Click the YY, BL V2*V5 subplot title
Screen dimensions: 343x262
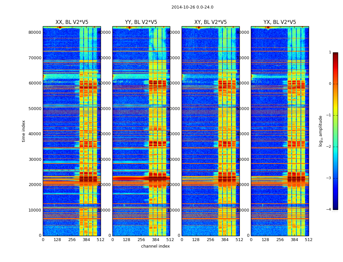141,22
